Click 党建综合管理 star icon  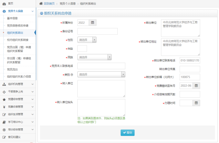[x=4, y=99]
